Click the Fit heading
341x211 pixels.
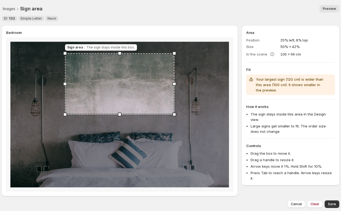click(x=248, y=70)
